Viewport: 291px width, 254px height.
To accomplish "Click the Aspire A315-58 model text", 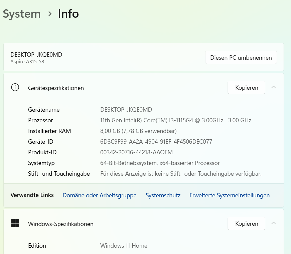I will coord(27,62).
